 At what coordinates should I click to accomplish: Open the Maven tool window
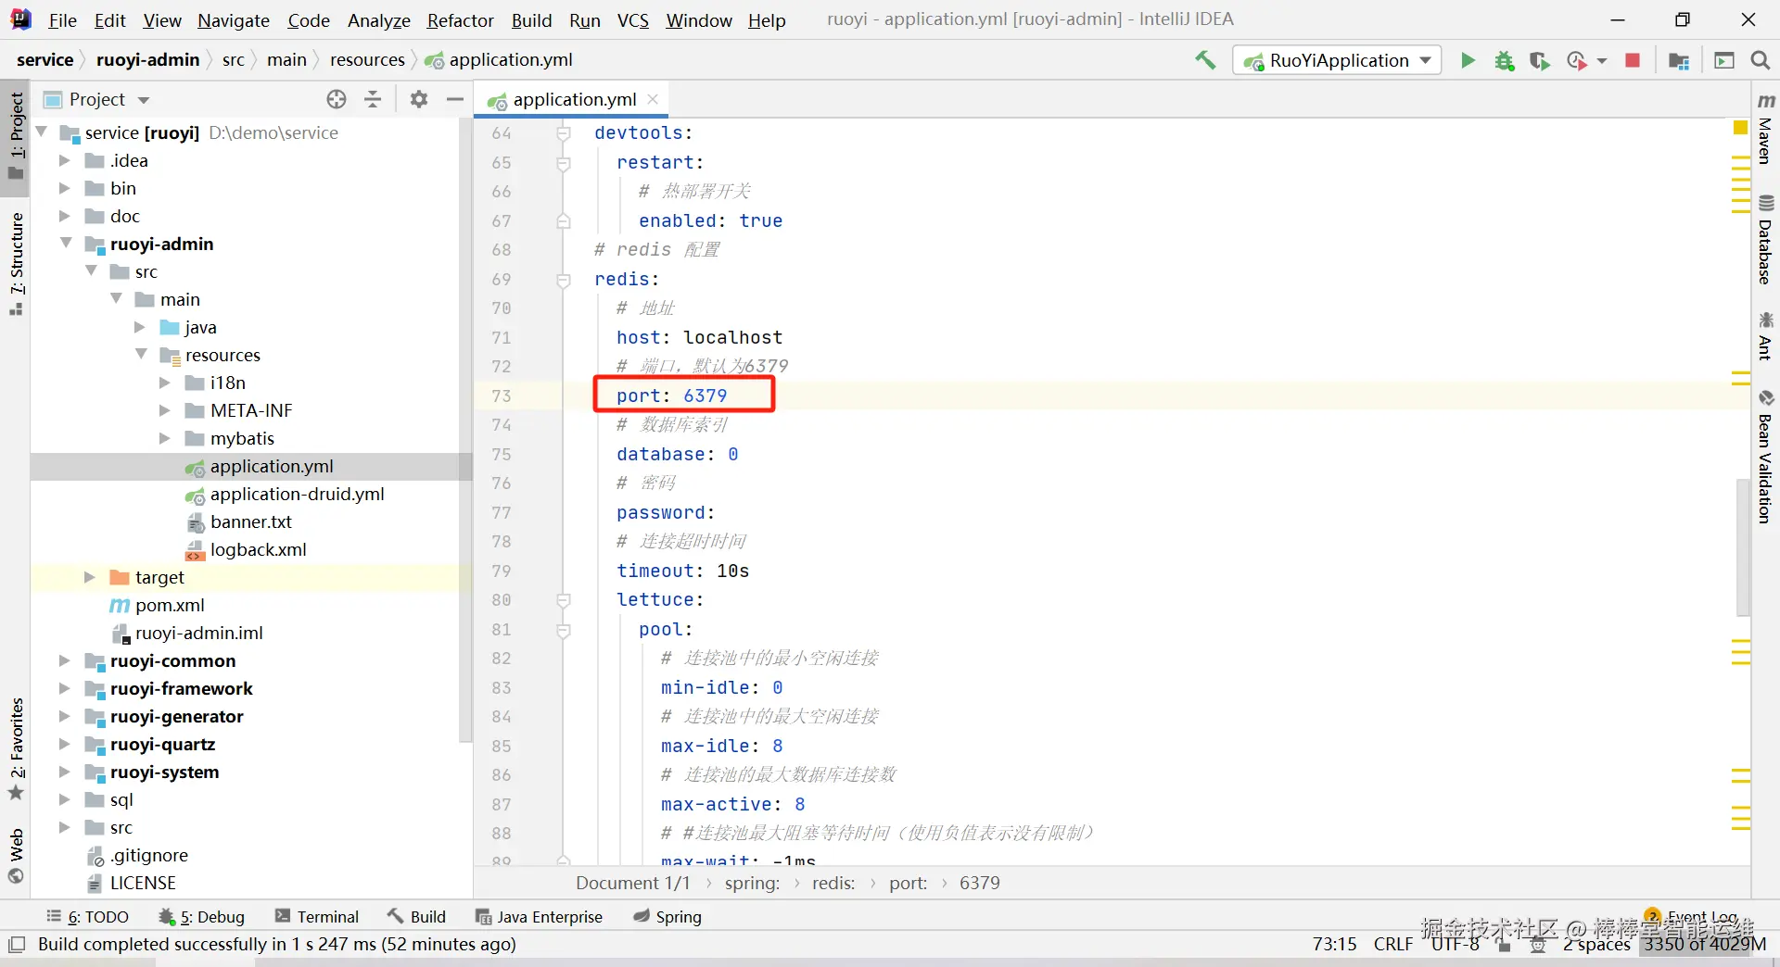(x=1766, y=128)
